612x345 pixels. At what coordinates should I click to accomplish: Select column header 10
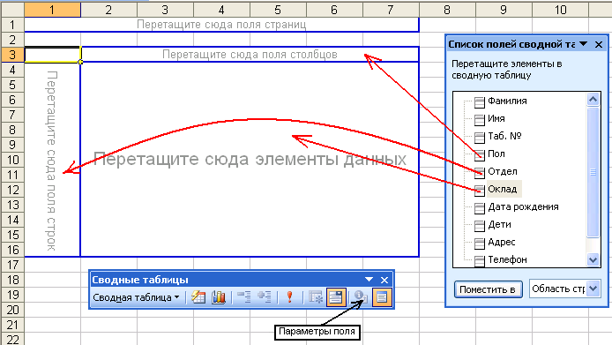(561, 10)
